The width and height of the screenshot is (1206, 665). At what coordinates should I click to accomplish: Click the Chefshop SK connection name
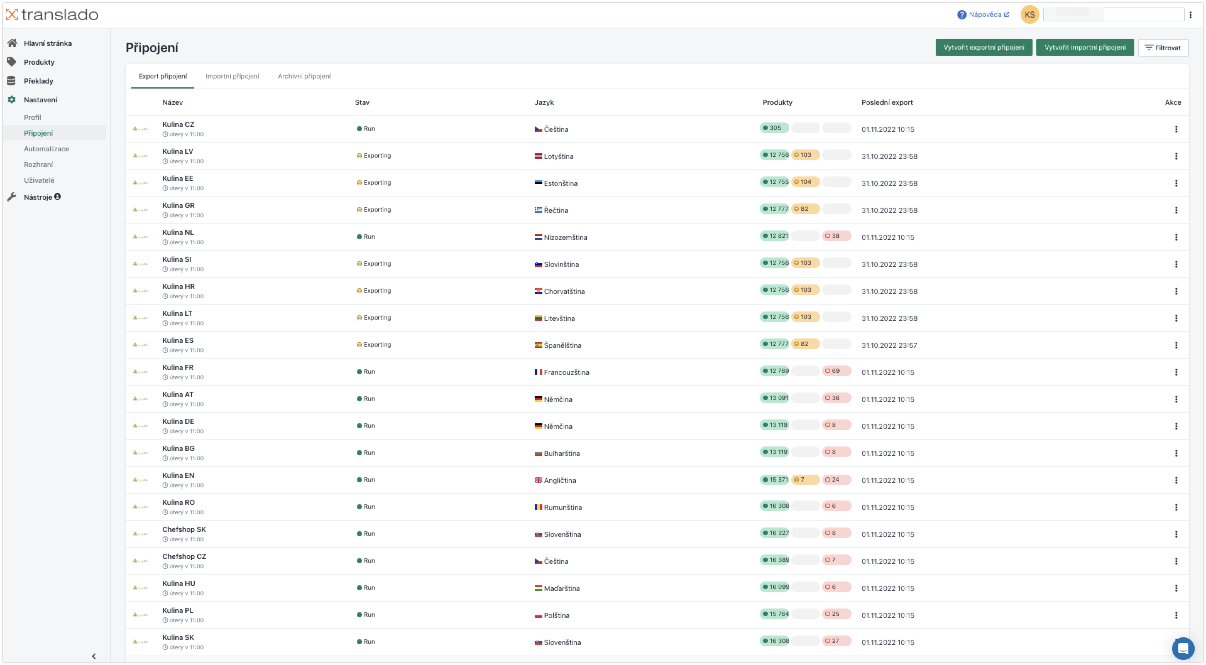point(184,529)
